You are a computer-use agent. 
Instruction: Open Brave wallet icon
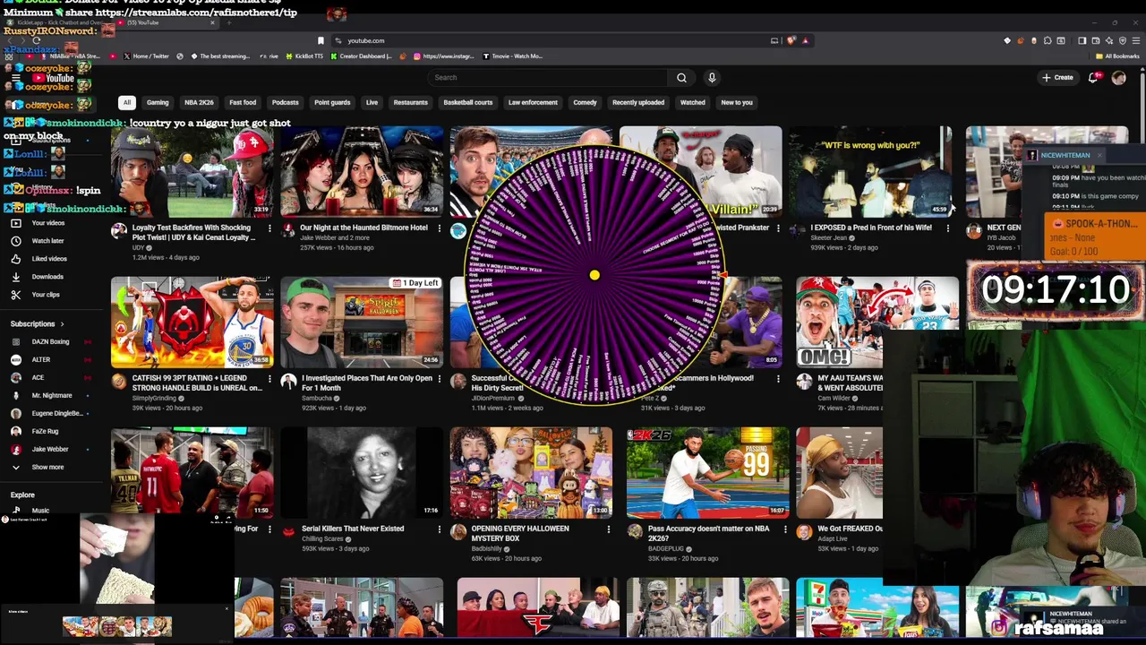[x=1095, y=40]
